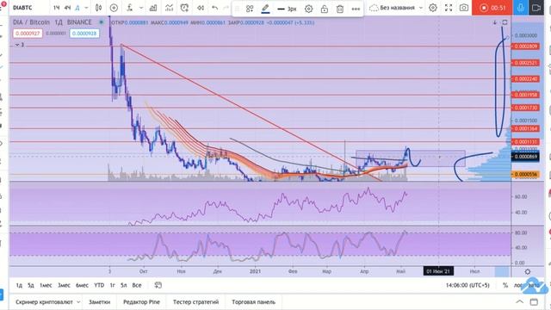Toggle logarithmic scale 'лог'
551x310 pixels.
tap(518, 285)
